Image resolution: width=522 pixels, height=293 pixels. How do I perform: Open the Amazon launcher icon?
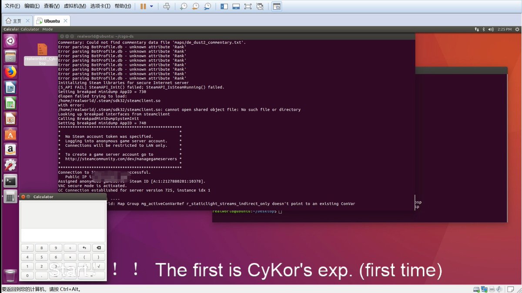10,150
